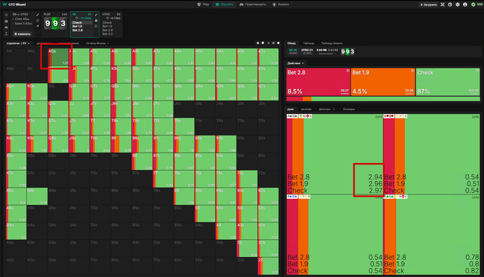Switch to the Блокеры blockers tab
This screenshot has width=484, height=277.
point(348,109)
